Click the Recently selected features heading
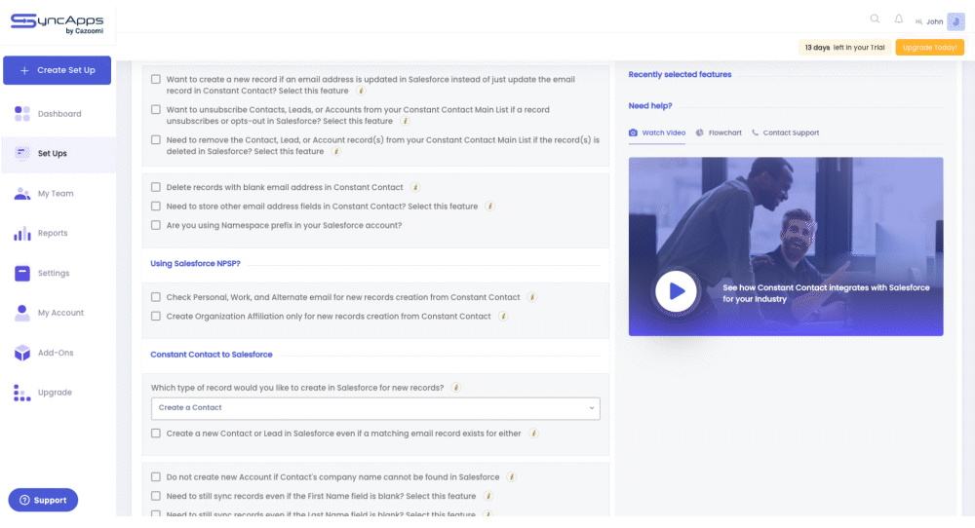The width and height of the screenshot is (975, 528). (680, 75)
